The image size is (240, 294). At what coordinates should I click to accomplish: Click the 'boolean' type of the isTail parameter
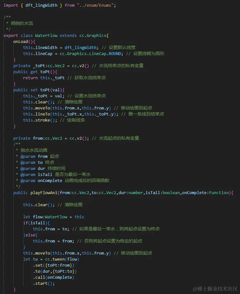coord(171,192)
